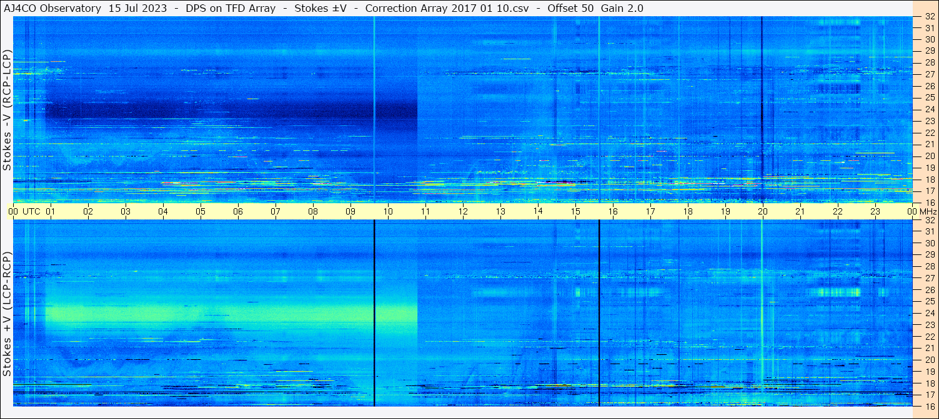Click the 'Gain 2.0' value in the header

pyautogui.click(x=622, y=8)
